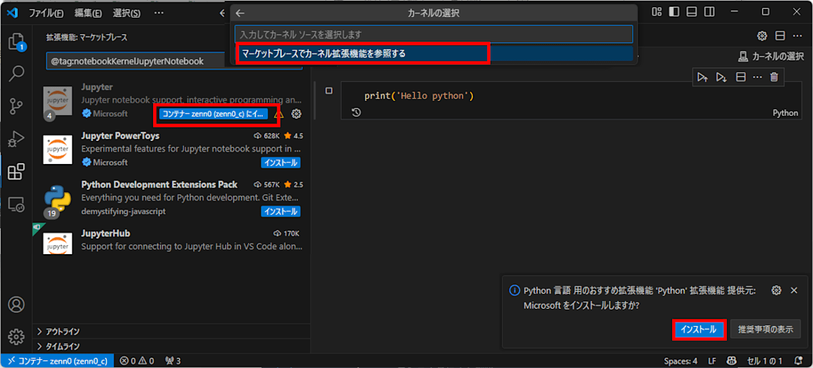Open the cell language picker Python
The width and height of the screenshot is (813, 368).
(785, 113)
